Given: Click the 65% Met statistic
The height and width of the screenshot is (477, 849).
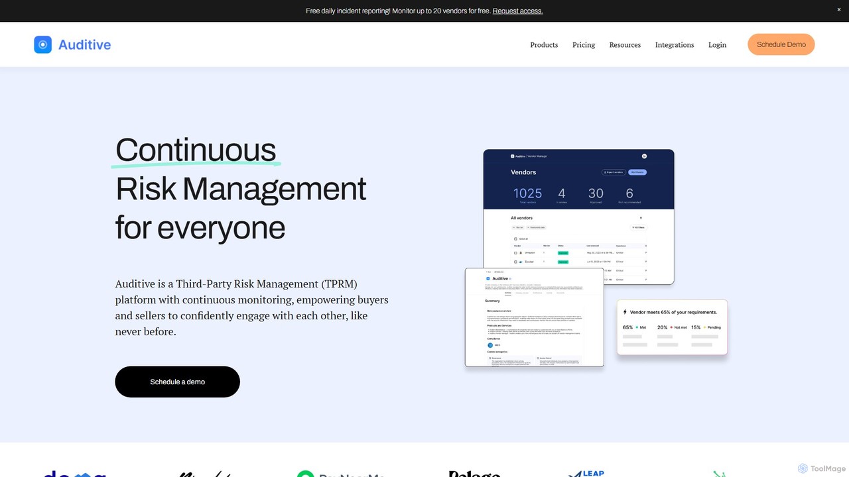Looking at the screenshot, I should (634, 327).
